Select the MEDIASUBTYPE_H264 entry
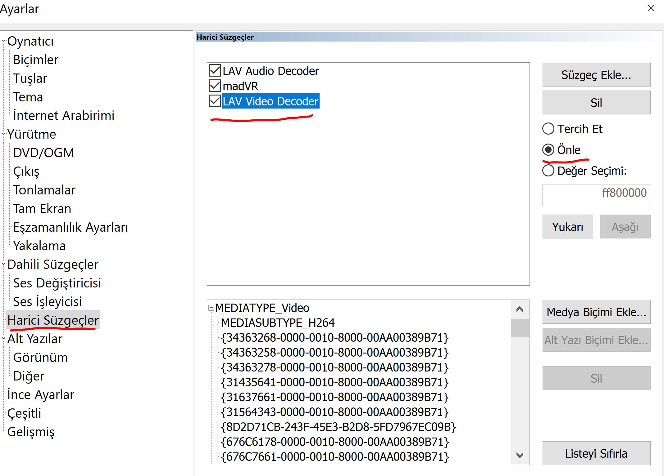664x476 pixels. (x=278, y=323)
